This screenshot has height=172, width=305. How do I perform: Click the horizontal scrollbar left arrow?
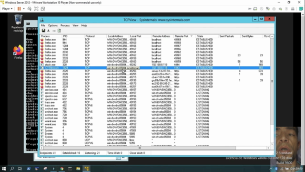pos(41,148)
